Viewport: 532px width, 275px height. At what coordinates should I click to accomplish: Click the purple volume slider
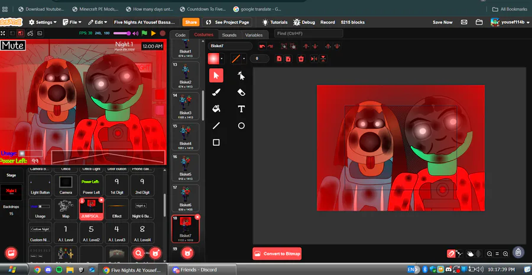pyautogui.click(x=122, y=33)
